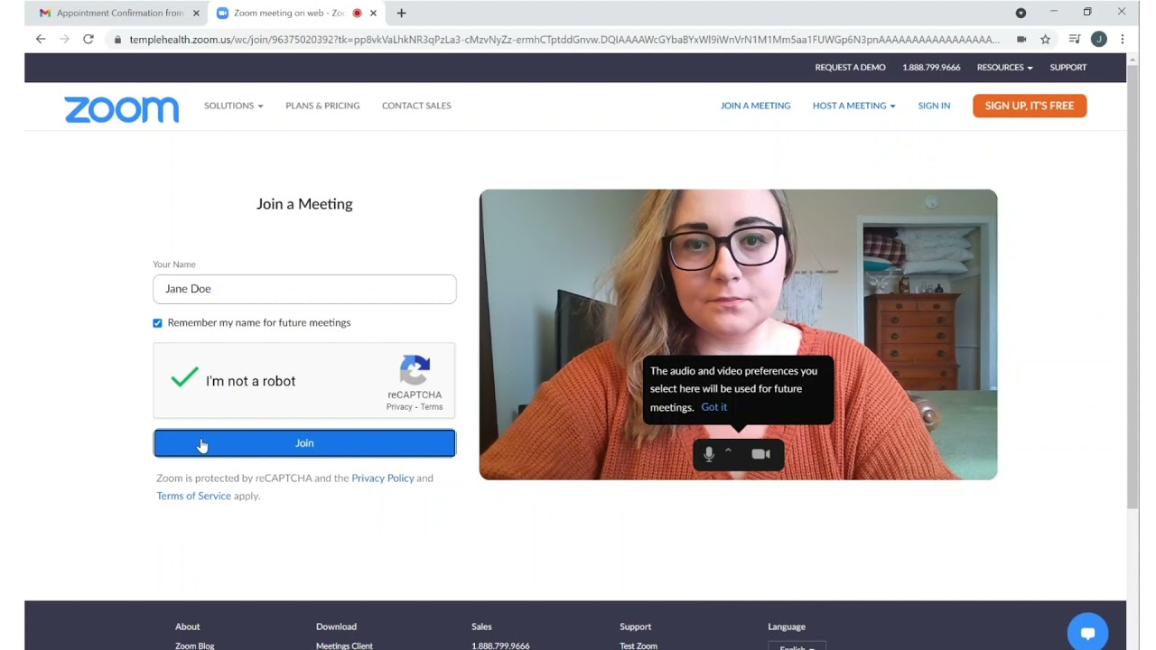This screenshot has height=650, width=1156.
Task: Toggle the I'm not a robot checkbox
Action: pos(184,377)
